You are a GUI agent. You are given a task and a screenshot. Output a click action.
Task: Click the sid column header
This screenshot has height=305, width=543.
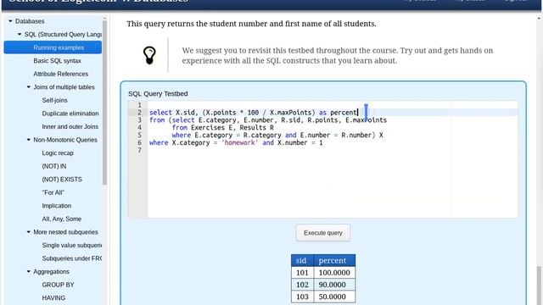[x=302, y=260]
